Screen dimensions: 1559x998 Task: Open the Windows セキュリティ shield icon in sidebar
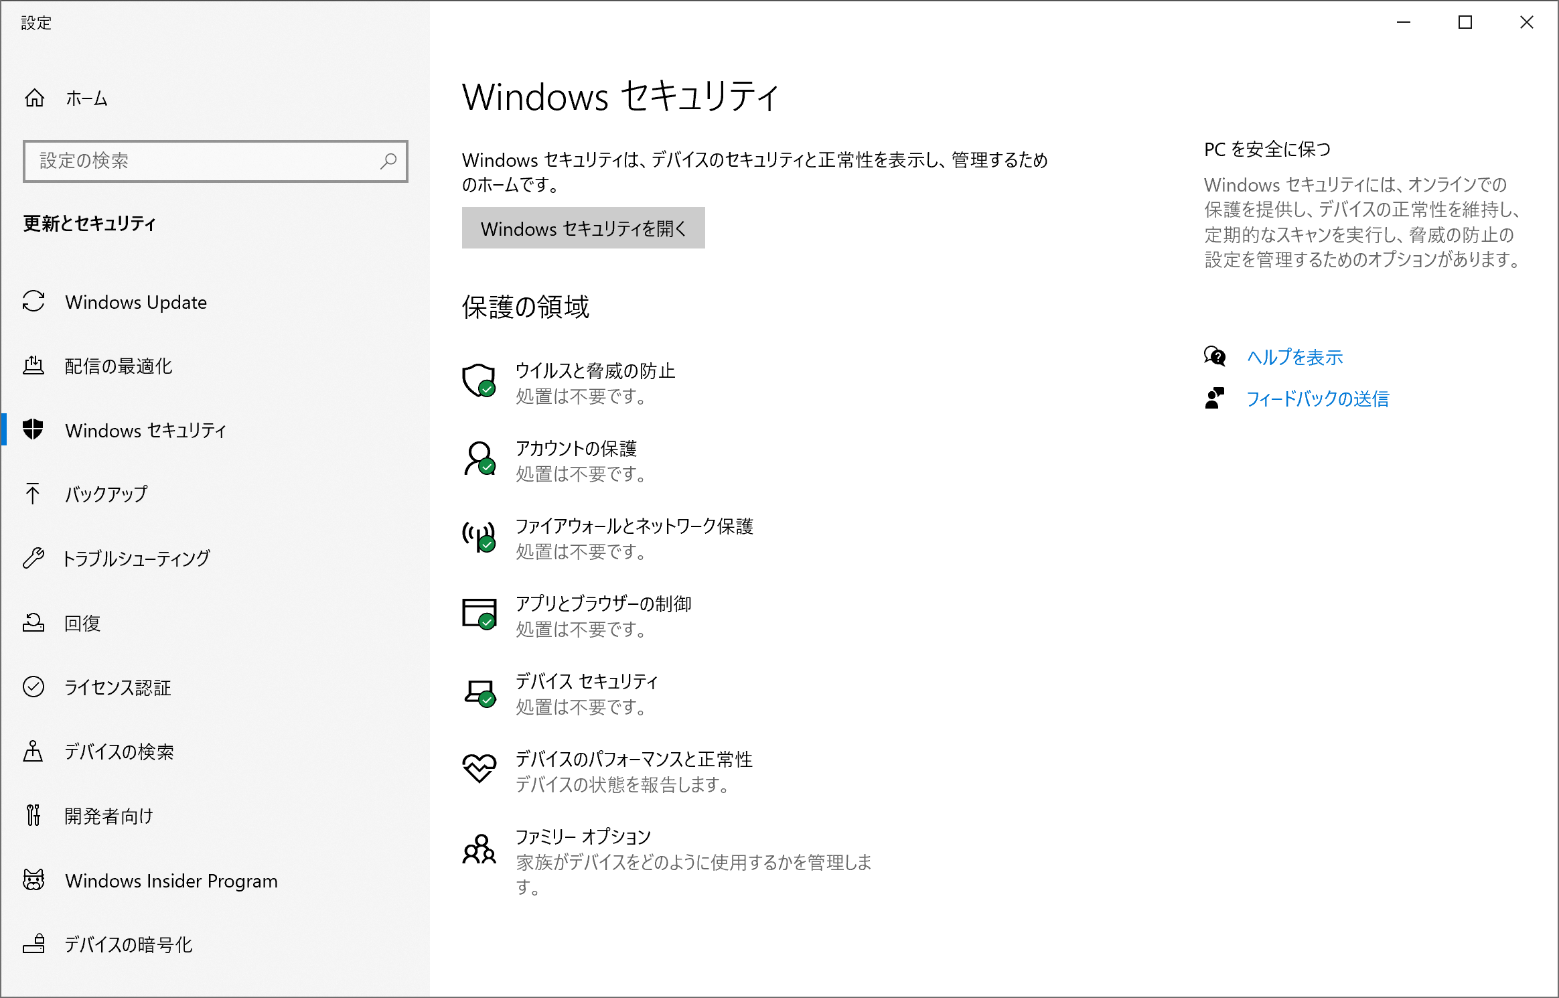[34, 431]
